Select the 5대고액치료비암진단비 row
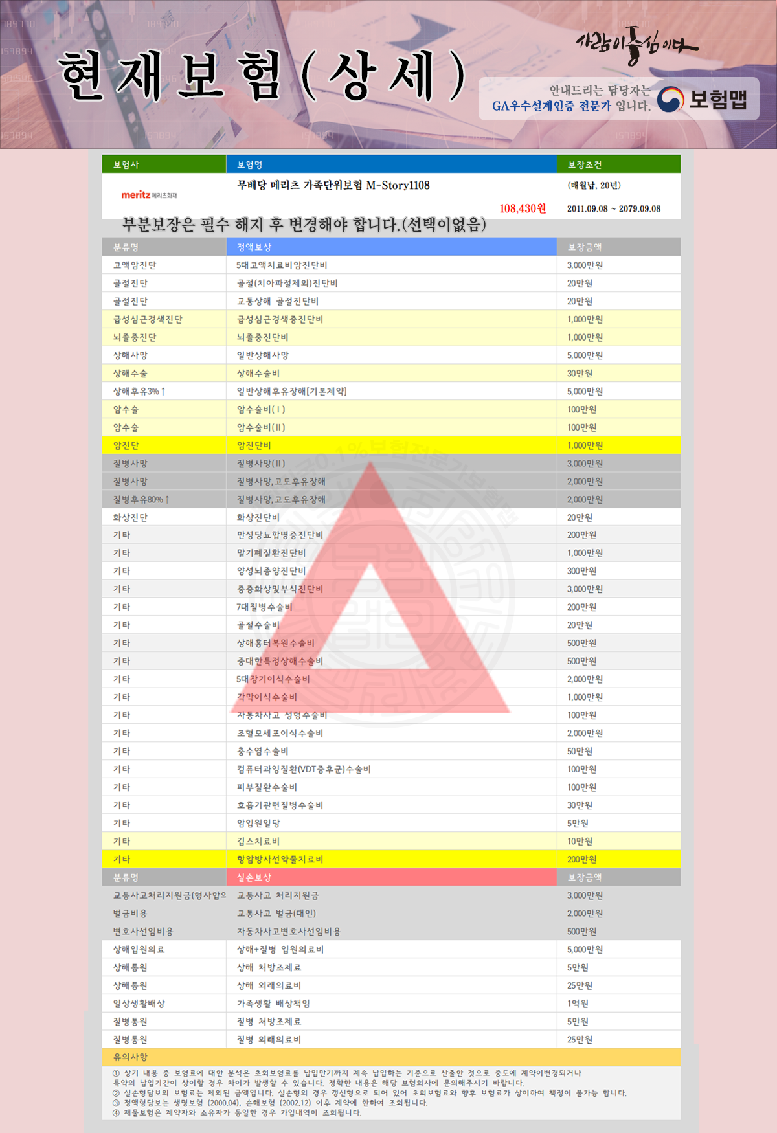 click(x=391, y=265)
